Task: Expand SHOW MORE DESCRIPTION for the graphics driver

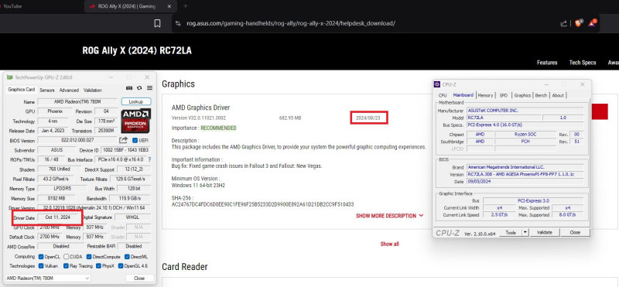Action: [390, 216]
